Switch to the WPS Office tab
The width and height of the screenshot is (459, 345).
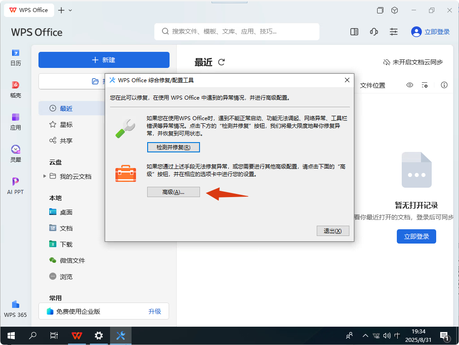(x=29, y=10)
